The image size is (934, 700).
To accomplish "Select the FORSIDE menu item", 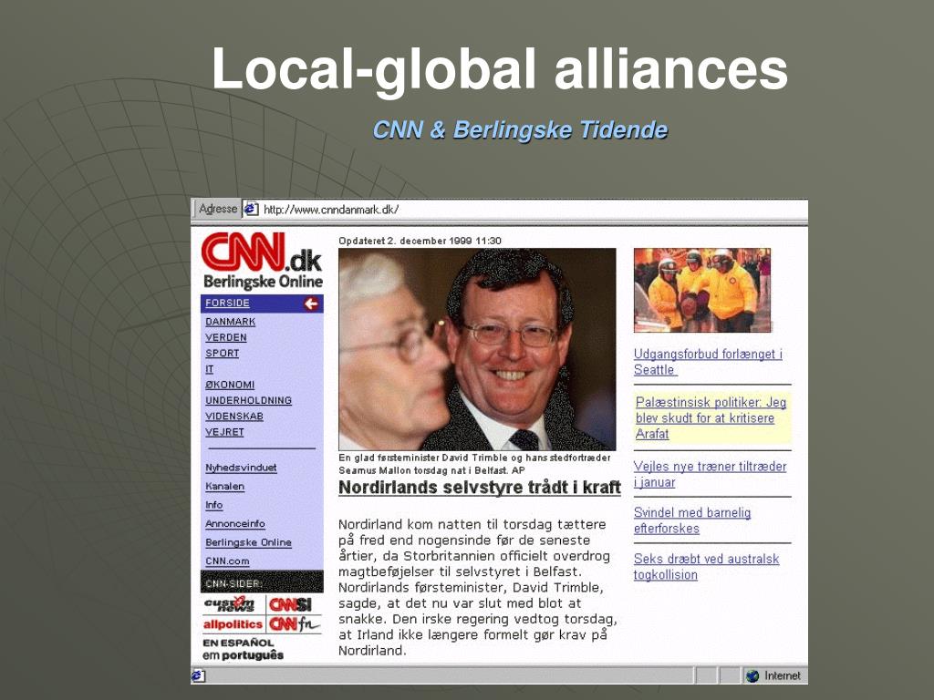I will 227,303.
